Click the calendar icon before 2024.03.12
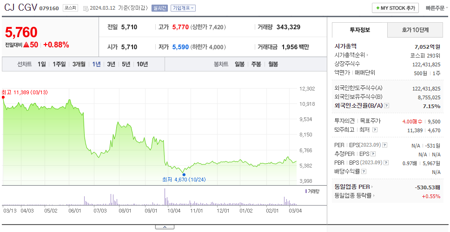 tap(86, 8)
